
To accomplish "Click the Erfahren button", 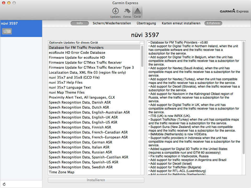I will (x=213, y=23).
